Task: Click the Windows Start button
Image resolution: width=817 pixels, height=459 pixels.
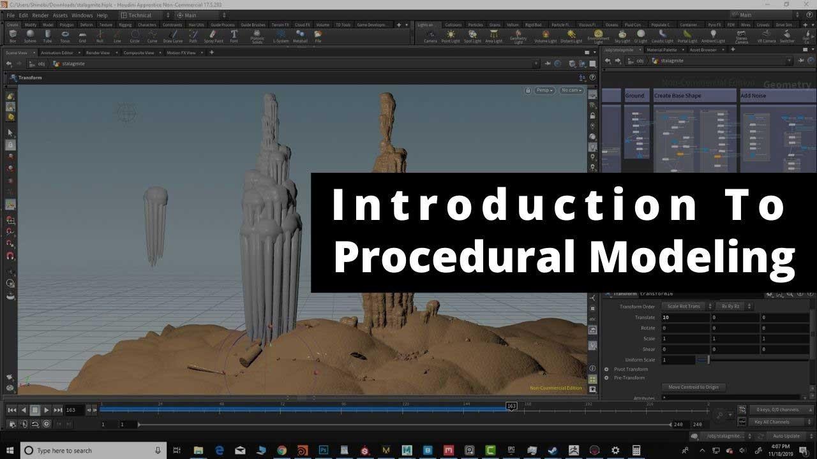Action: 10,450
